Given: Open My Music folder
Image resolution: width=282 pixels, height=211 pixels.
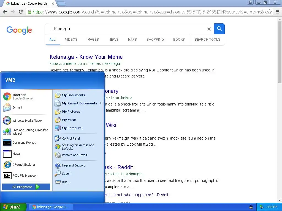Looking at the screenshot, I should click(x=78, y=120).
